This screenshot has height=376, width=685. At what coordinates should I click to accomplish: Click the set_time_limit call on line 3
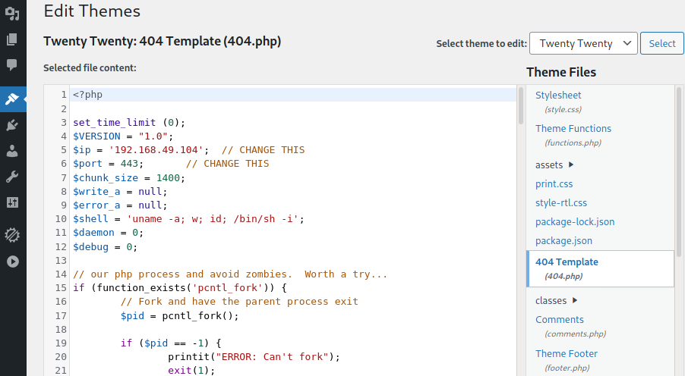(115, 123)
